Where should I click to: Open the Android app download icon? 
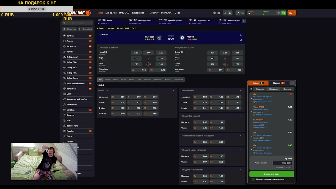pyautogui.click(x=214, y=13)
